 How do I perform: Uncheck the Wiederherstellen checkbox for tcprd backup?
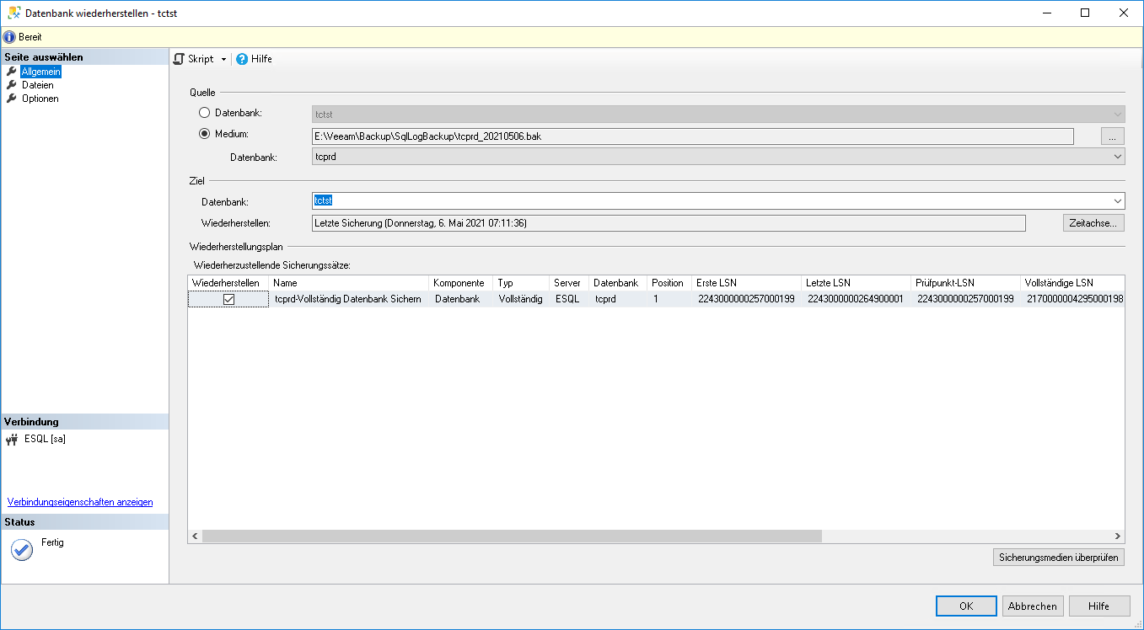click(x=228, y=299)
